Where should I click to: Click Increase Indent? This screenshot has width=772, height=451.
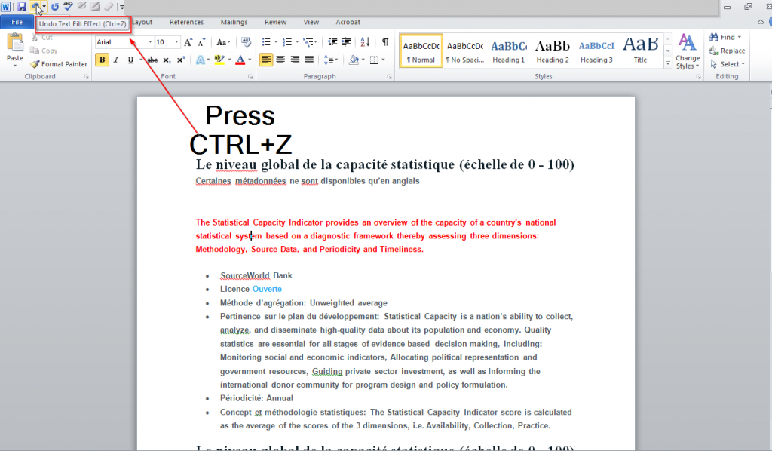point(346,42)
